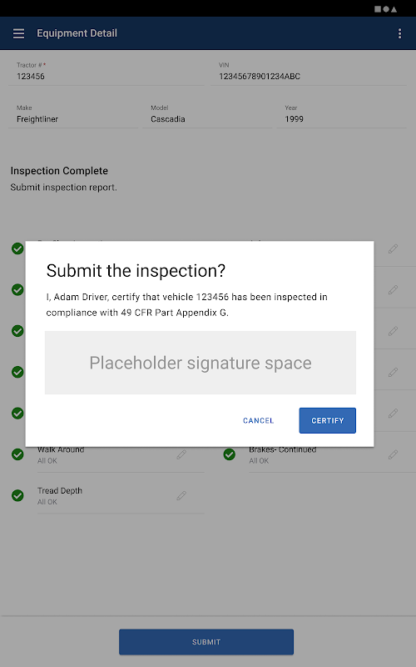Edit the Walk Around section pencil icon
The height and width of the screenshot is (667, 416).
181,454
